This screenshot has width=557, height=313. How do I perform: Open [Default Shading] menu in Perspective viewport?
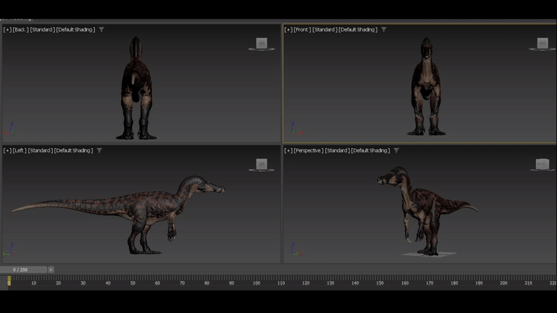point(370,150)
